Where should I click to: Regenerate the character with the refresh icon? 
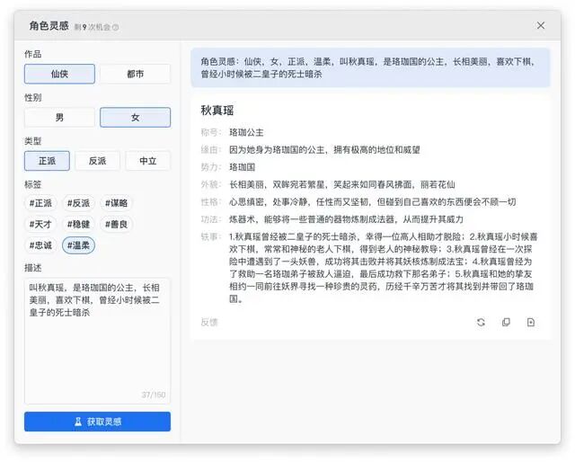481,322
